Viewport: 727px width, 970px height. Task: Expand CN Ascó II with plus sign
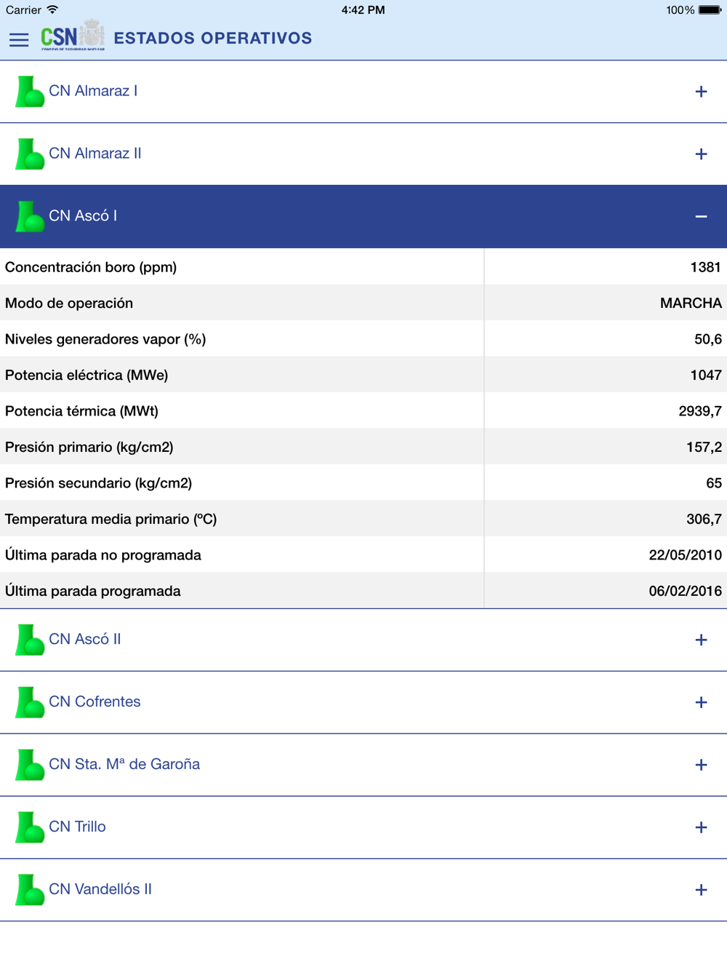pos(701,640)
